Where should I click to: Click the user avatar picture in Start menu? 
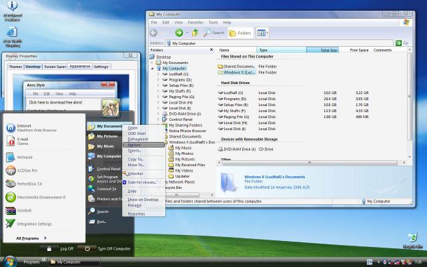point(110,108)
